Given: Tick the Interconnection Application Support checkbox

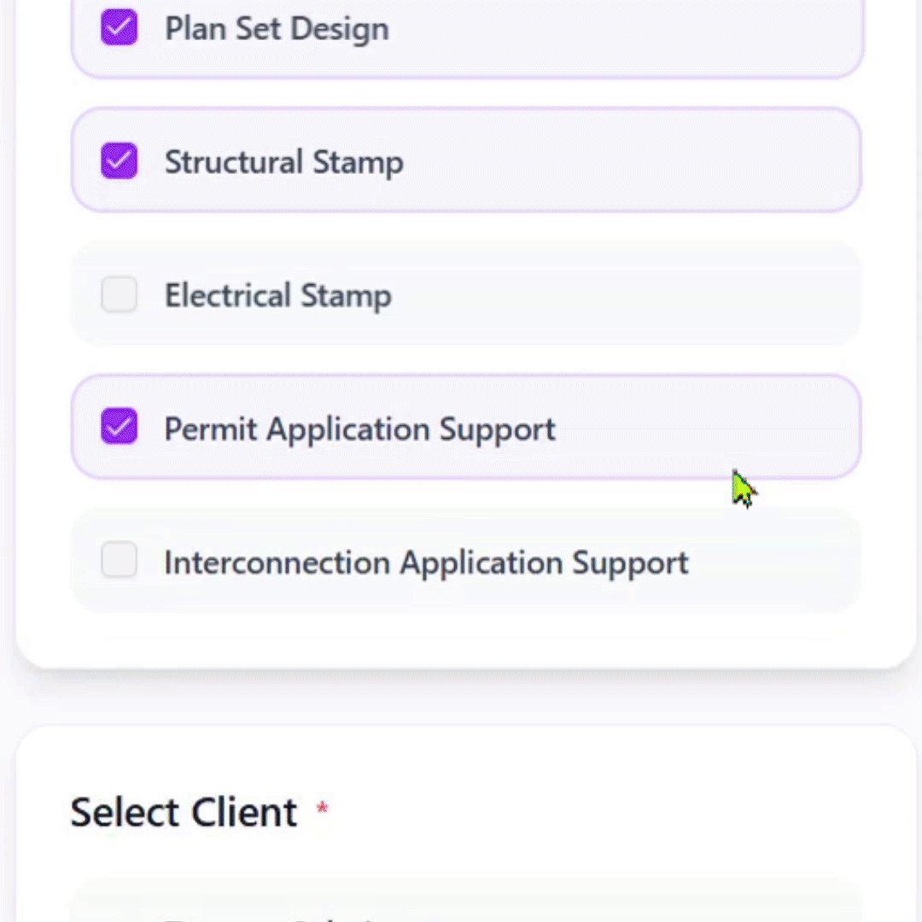Looking at the screenshot, I should pyautogui.click(x=119, y=561).
